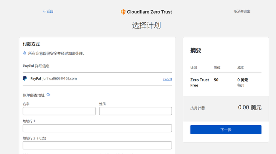
Task: Click the 帐单邮寄地址 label
Action: pyautogui.click(x=34, y=95)
